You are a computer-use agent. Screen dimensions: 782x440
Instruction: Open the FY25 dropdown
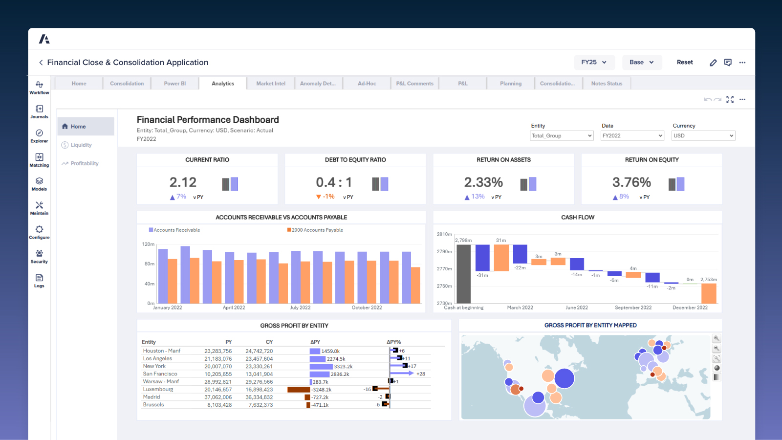(x=594, y=63)
